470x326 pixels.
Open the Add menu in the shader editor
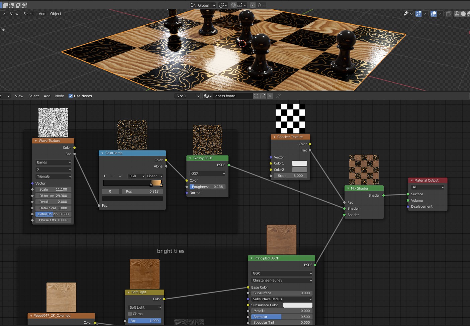point(47,96)
